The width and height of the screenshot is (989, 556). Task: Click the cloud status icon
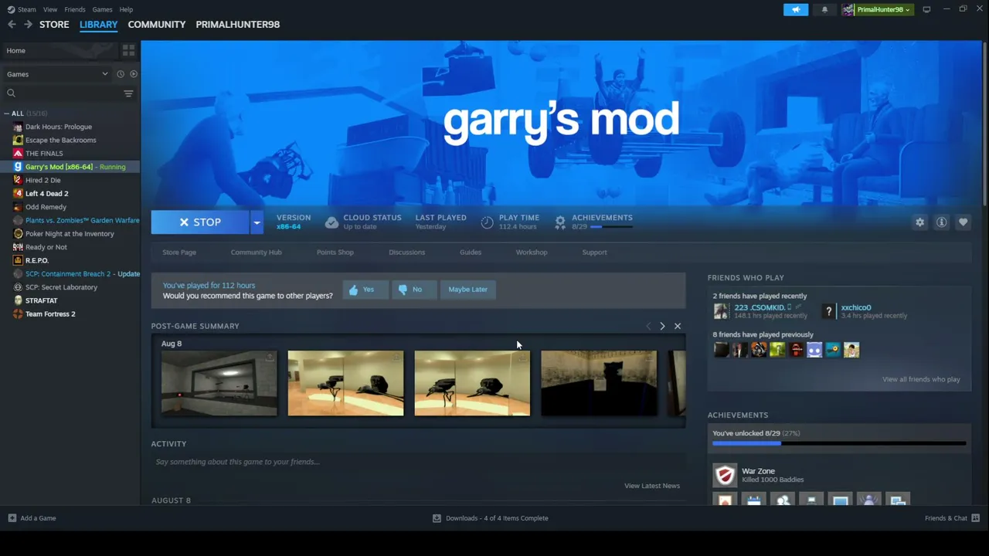pyautogui.click(x=331, y=222)
